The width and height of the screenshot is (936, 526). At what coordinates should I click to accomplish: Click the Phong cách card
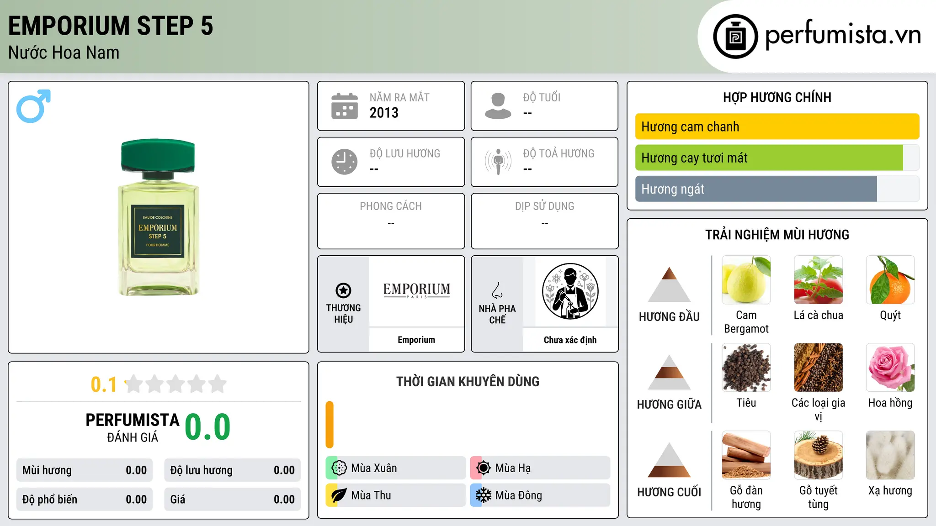[391, 221]
